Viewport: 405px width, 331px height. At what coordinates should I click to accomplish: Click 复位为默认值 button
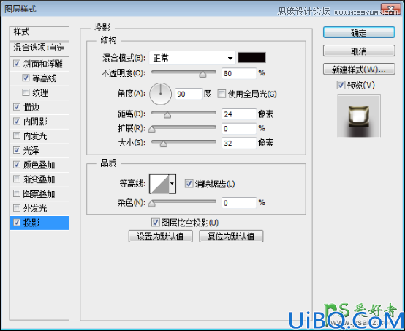231,237
